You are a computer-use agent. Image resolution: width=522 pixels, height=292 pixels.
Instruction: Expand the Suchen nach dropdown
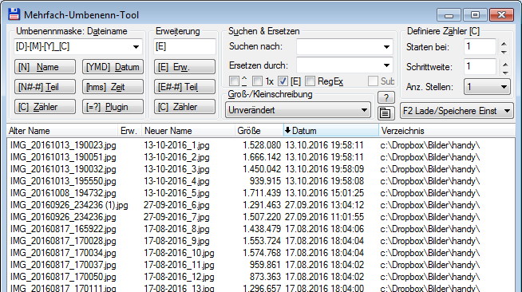point(386,47)
